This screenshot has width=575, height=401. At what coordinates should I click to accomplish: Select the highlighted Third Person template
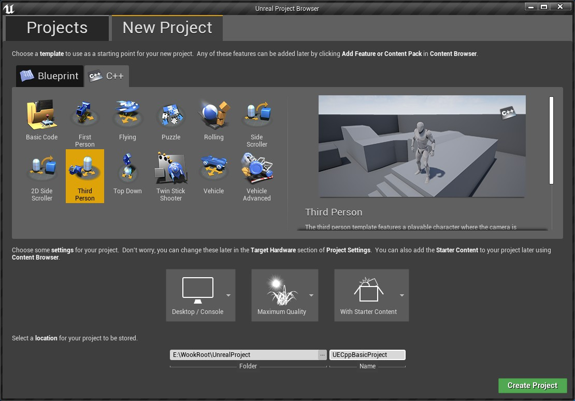[85, 176]
